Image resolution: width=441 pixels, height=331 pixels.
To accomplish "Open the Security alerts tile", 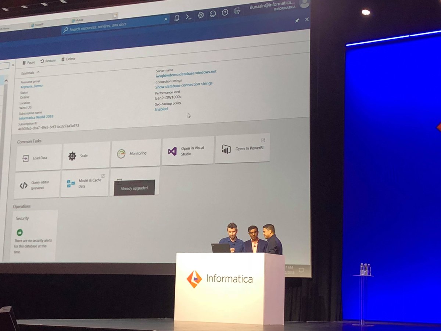I will click(x=34, y=235).
